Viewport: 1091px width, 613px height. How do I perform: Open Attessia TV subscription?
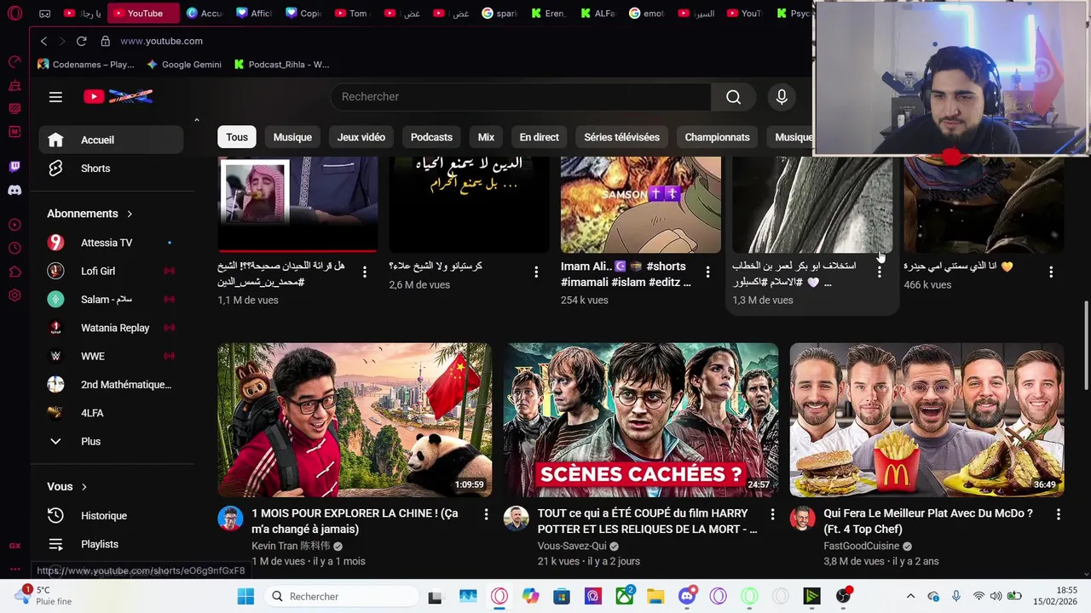[111, 243]
